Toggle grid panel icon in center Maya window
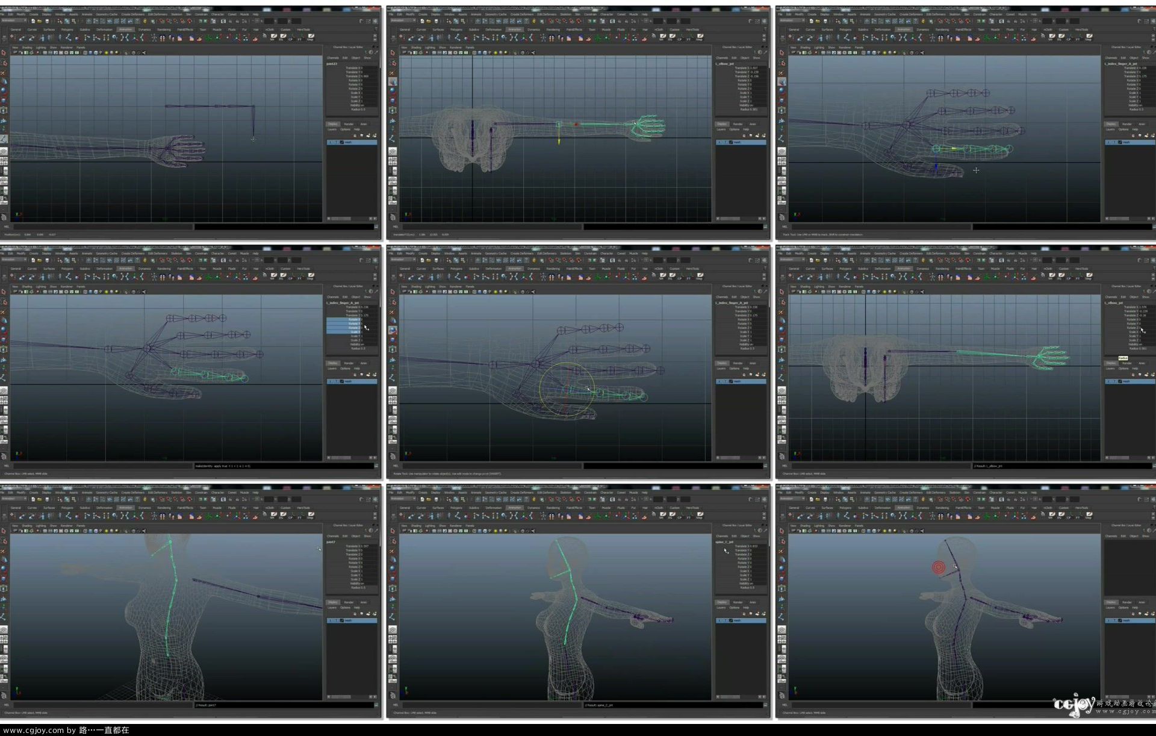Viewport: 1156px width, 736px height. click(433, 292)
